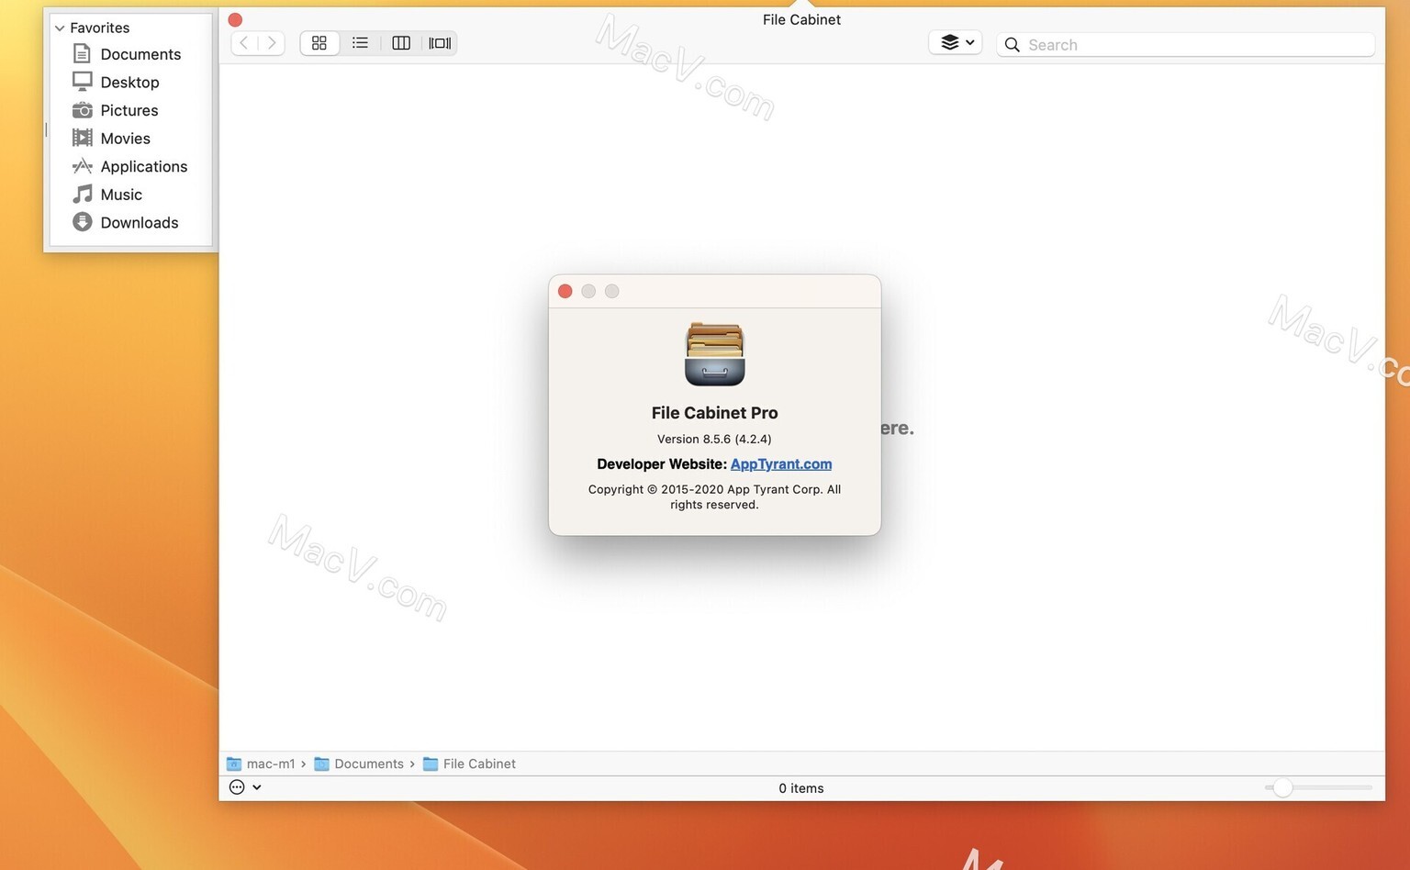This screenshot has width=1410, height=870.
Task: Close the About File Cabinet Pro dialog
Action: [x=565, y=291]
